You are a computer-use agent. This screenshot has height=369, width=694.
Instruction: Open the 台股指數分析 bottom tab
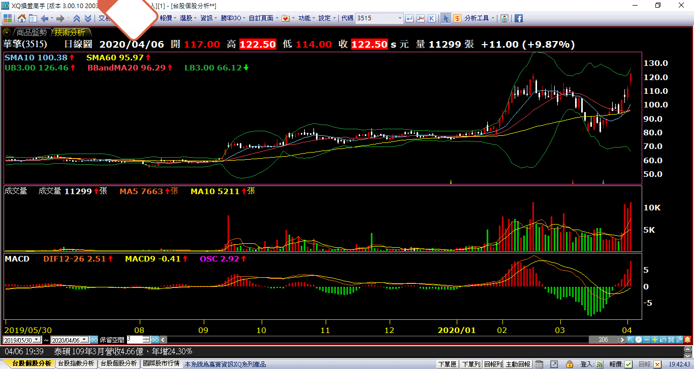pos(76,363)
